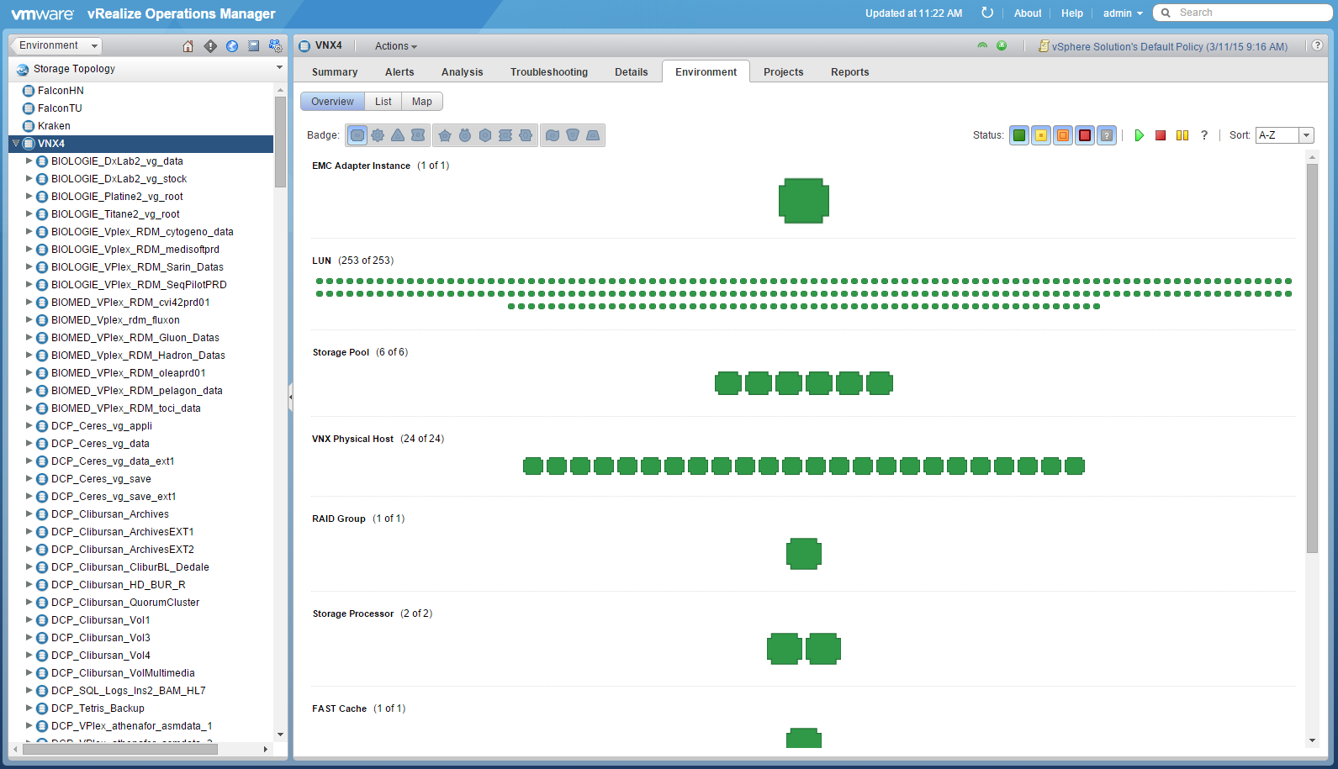Open the Reports tab

point(849,72)
